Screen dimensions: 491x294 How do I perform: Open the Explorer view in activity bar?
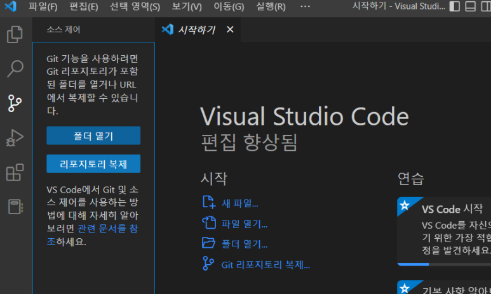tap(15, 34)
